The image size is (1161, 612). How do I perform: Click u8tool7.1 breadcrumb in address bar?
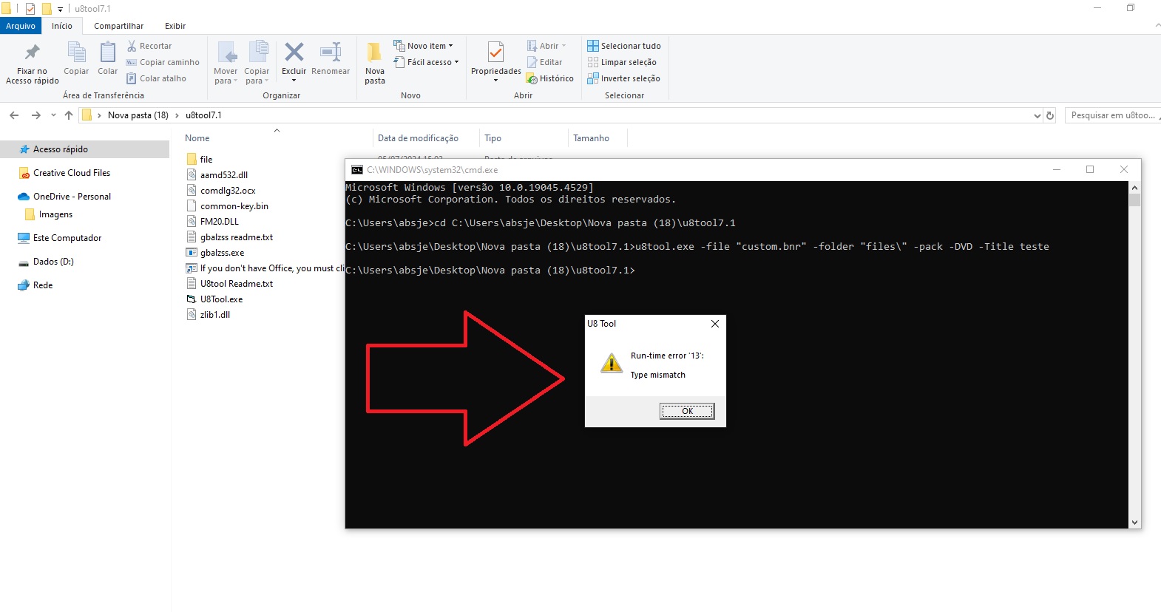click(203, 115)
